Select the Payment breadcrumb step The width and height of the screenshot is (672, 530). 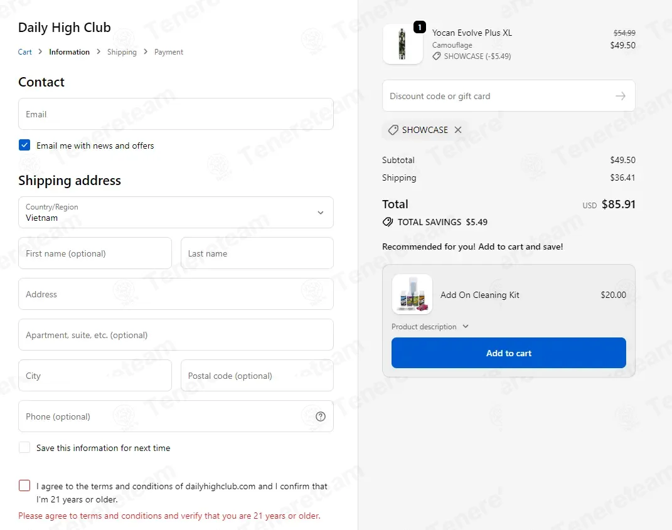168,52
